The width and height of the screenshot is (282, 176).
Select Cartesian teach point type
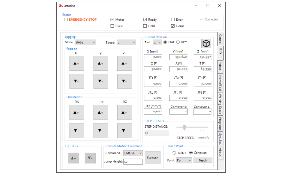[x=191, y=153]
